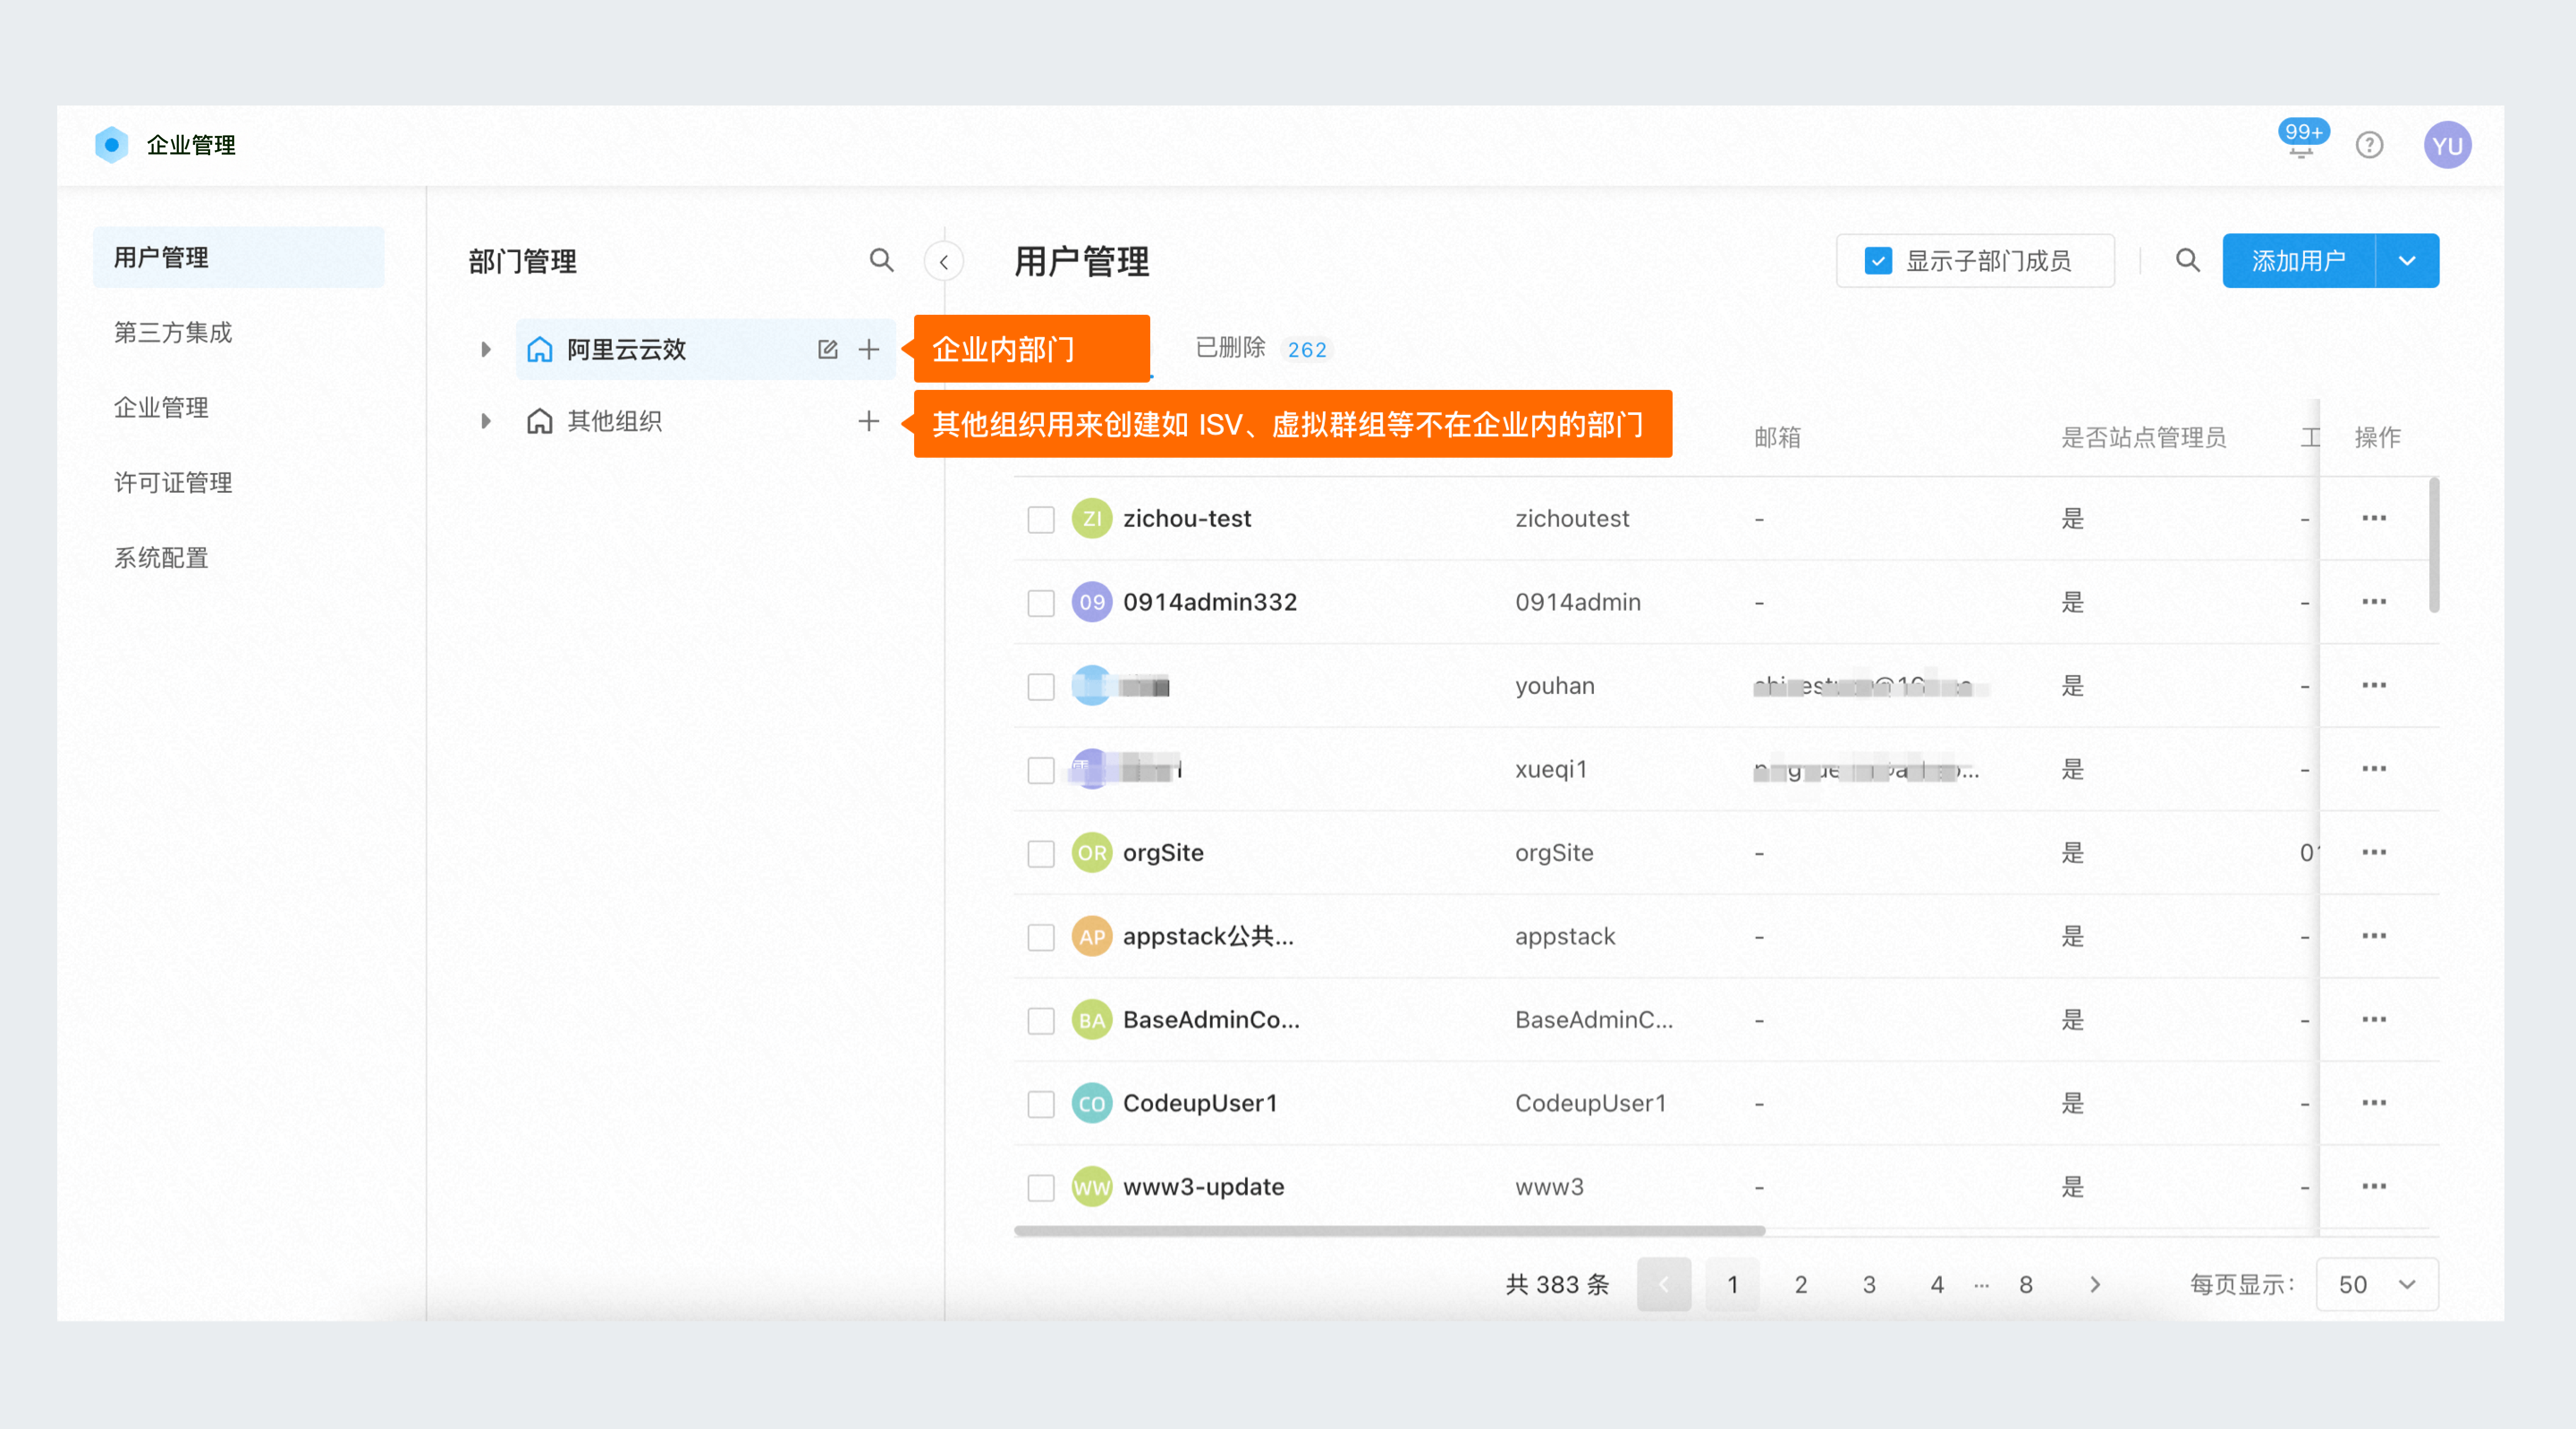Open the 添加用户 dropdown arrow

(x=2407, y=261)
